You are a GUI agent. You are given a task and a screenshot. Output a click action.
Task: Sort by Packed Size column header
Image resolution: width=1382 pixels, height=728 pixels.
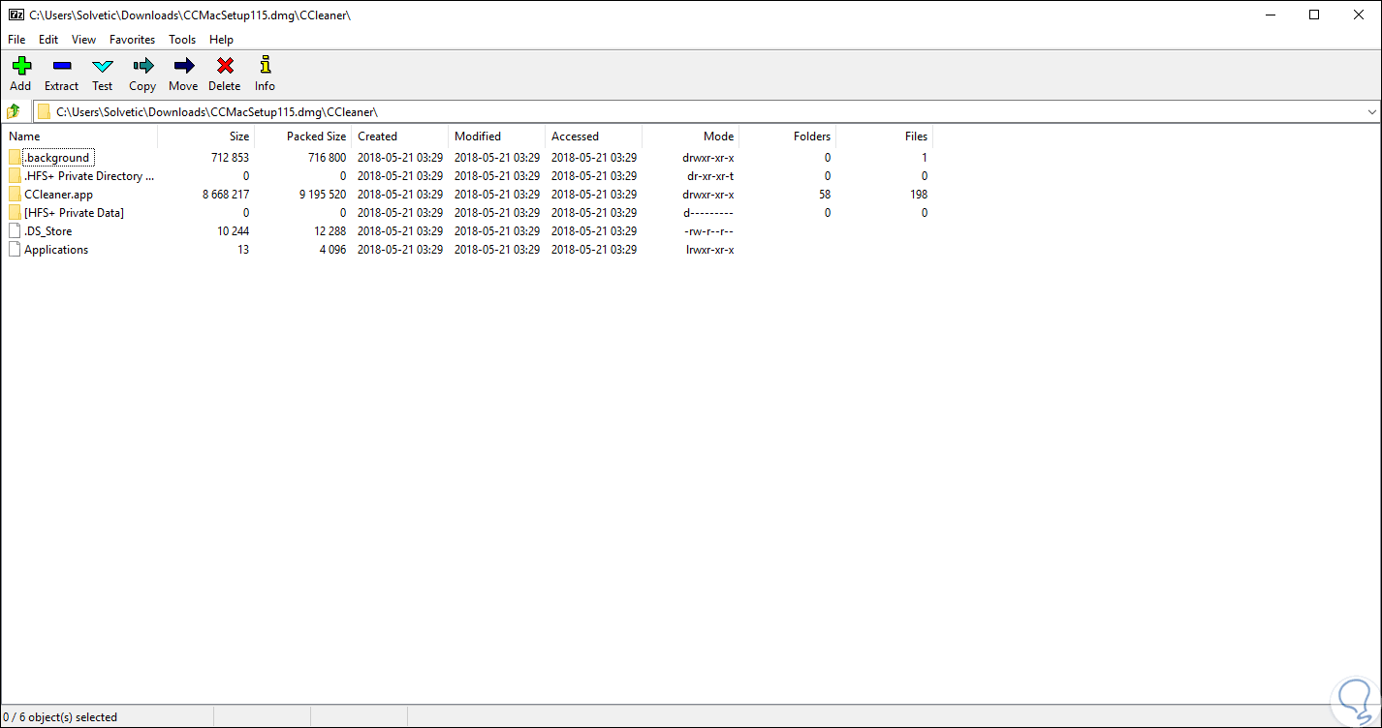(302, 136)
